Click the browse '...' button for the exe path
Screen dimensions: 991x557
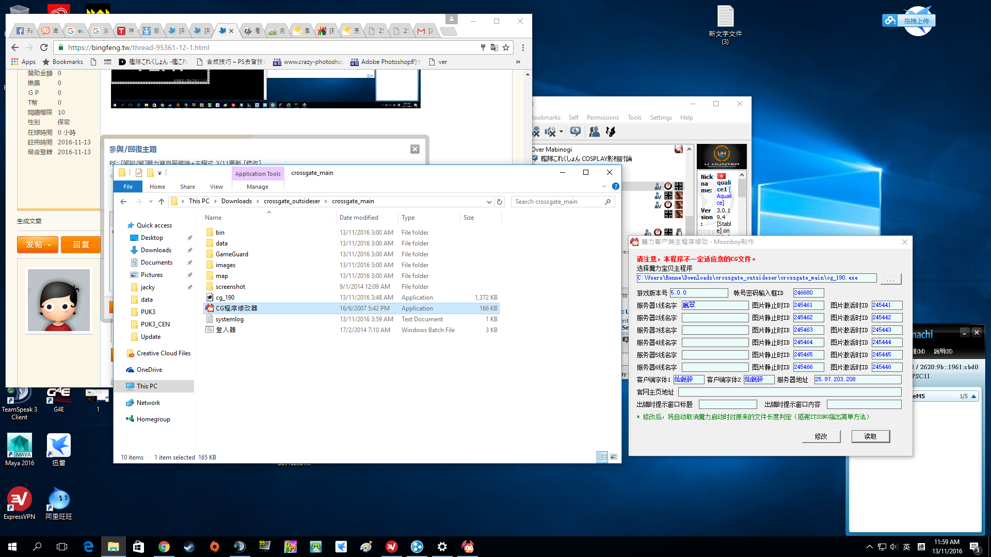(890, 278)
